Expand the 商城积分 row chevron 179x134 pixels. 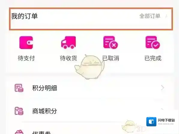click(x=162, y=109)
